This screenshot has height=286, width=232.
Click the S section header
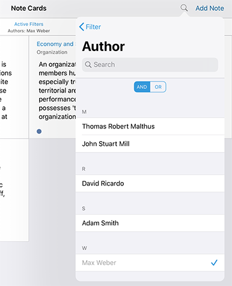(x=84, y=208)
